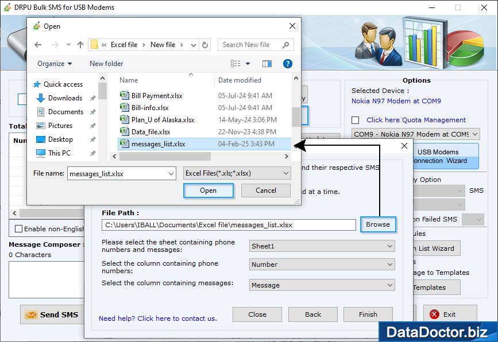
Task: Click Back button in wizard
Action: tap(313, 314)
